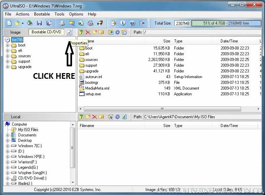
Task: Click the Compress ISO toolbar icon
Action: tap(81, 23)
